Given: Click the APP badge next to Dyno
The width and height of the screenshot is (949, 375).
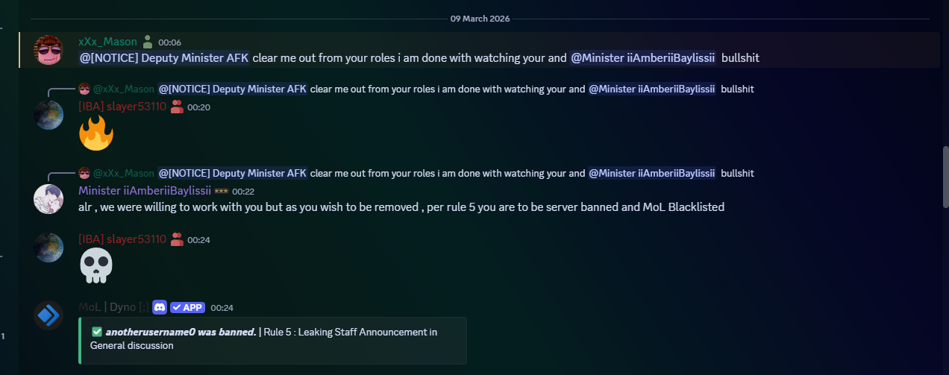Looking at the screenshot, I should tap(187, 307).
